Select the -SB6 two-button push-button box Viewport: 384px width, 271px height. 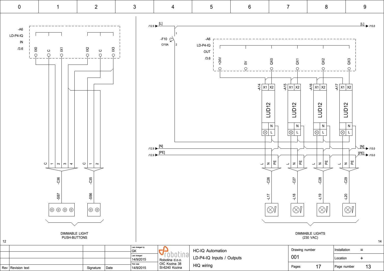(x=94, y=210)
